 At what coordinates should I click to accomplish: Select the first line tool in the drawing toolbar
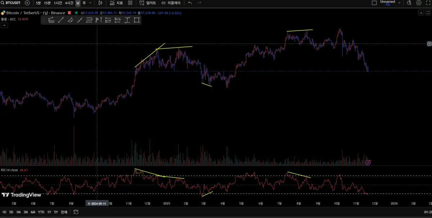point(51,20)
